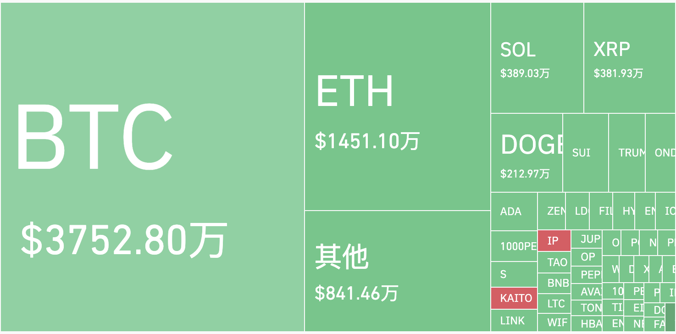The width and height of the screenshot is (676, 334).
Task: Click the red IP tile
Action: click(554, 241)
